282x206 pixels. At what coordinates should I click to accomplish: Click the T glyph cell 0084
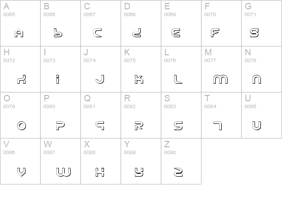pos(221,115)
